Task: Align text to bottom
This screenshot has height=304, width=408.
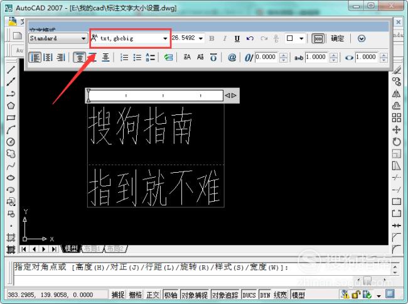Action: (x=105, y=57)
